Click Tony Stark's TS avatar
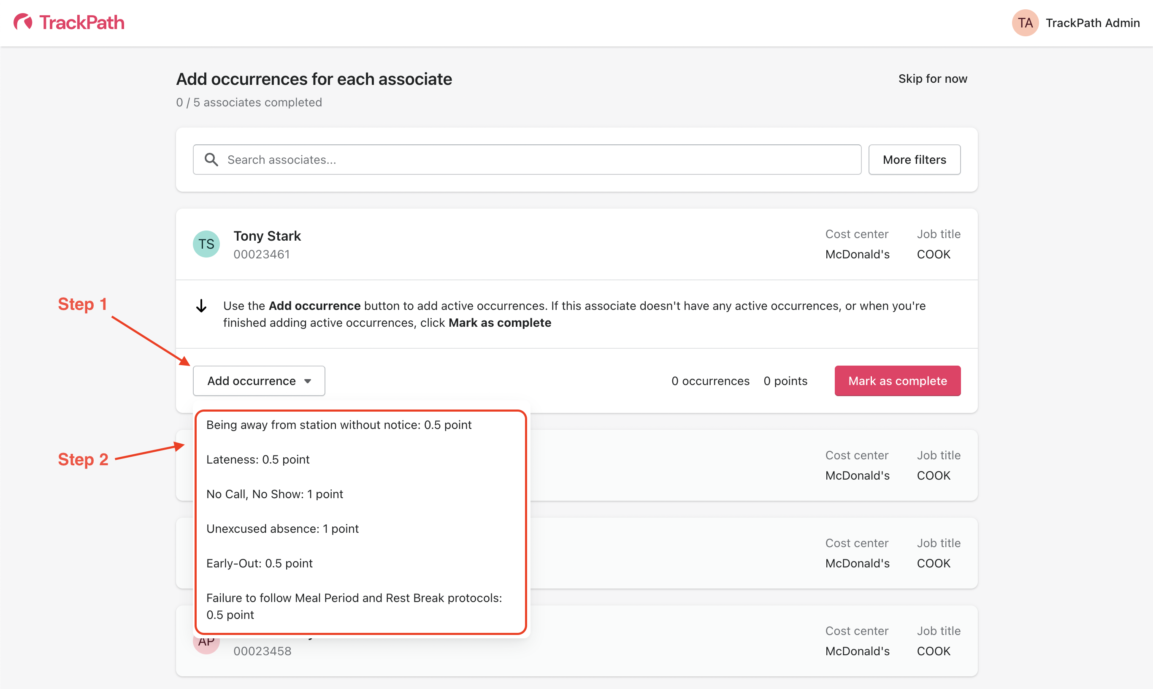This screenshot has height=689, width=1153. (x=206, y=244)
